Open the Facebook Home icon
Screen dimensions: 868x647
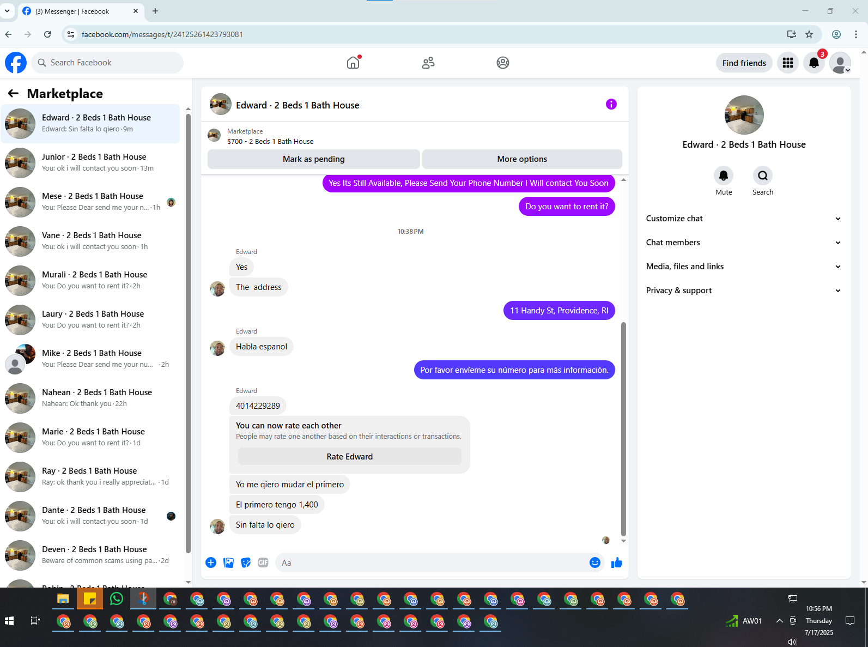coord(353,63)
